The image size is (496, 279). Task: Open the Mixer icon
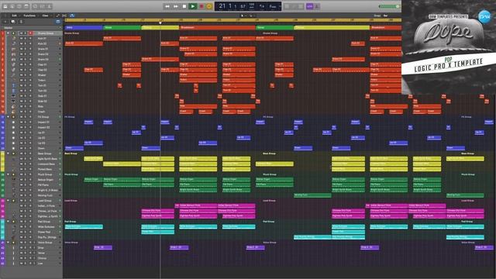tap(42, 6)
